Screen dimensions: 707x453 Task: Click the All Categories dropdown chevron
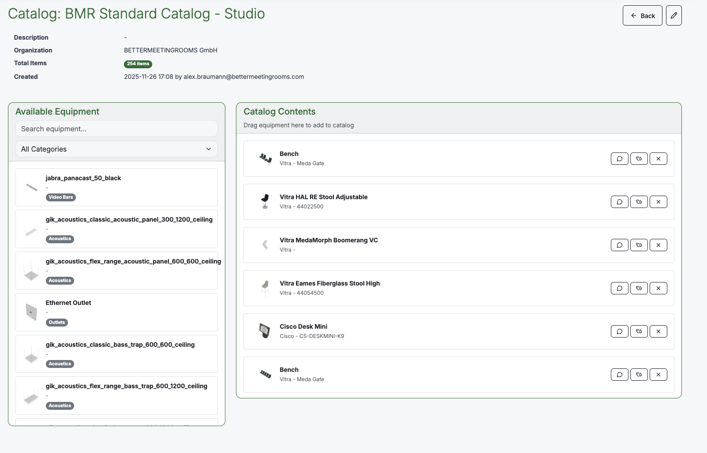coord(209,149)
